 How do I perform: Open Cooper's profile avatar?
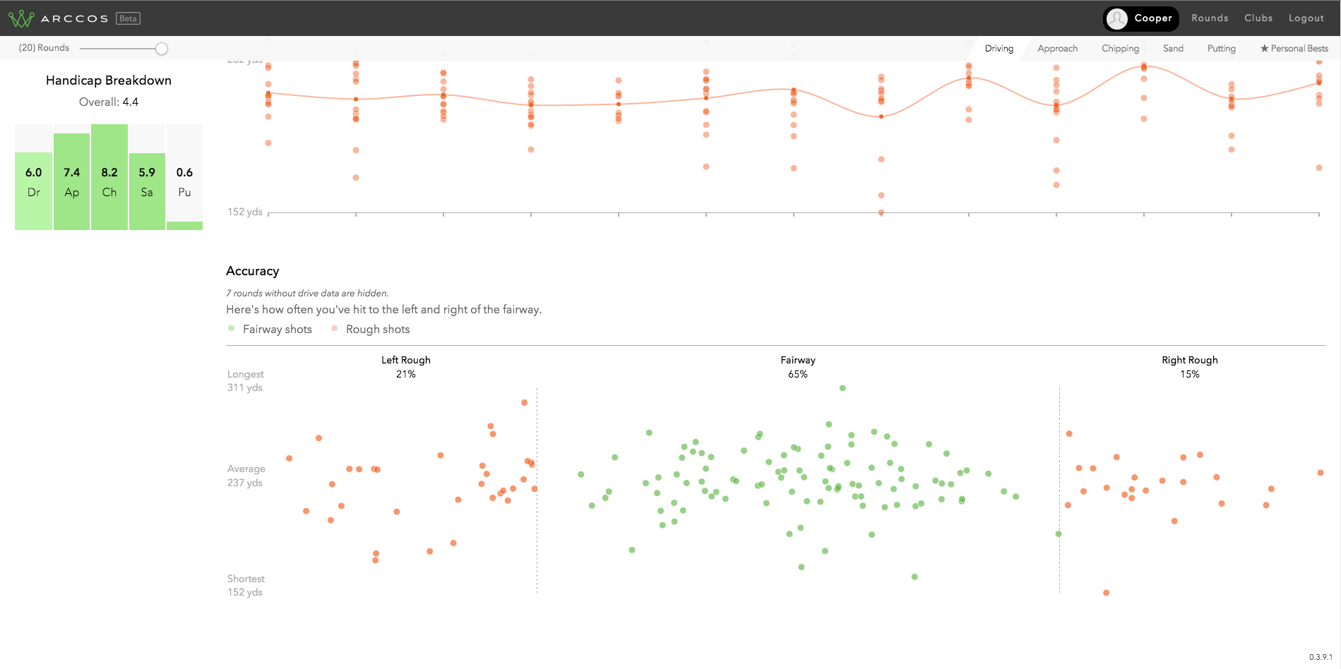1117,18
